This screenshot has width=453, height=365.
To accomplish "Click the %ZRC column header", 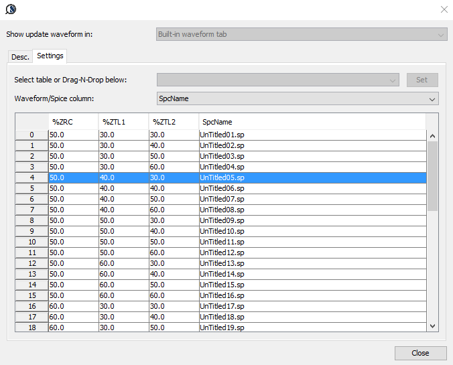I will [73, 122].
